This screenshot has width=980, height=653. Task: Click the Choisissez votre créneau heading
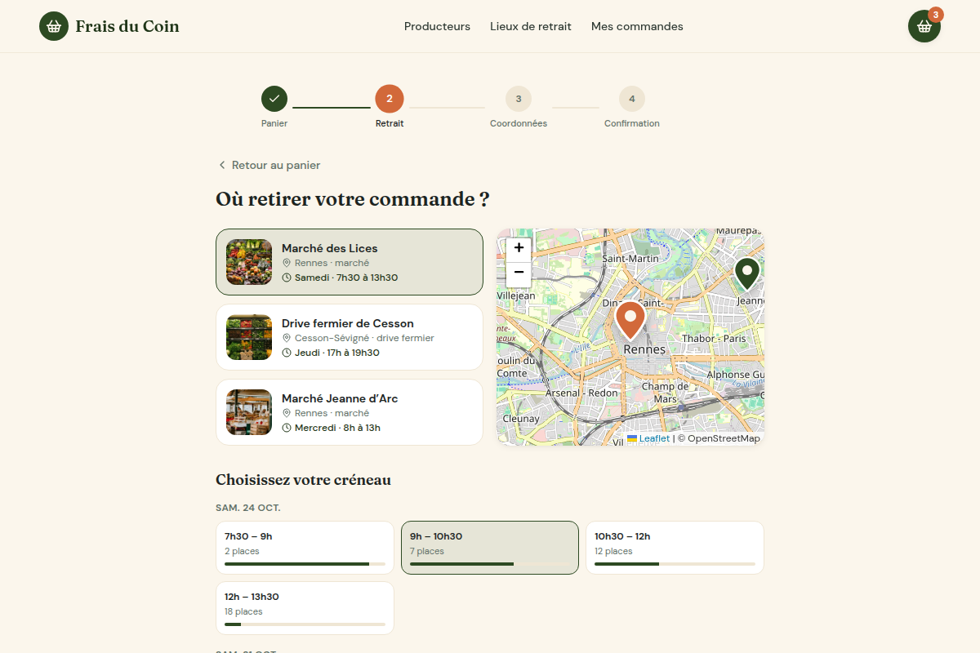[303, 480]
